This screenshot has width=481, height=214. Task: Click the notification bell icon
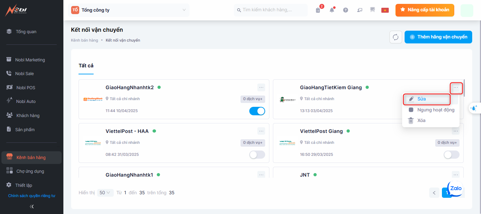(332, 10)
